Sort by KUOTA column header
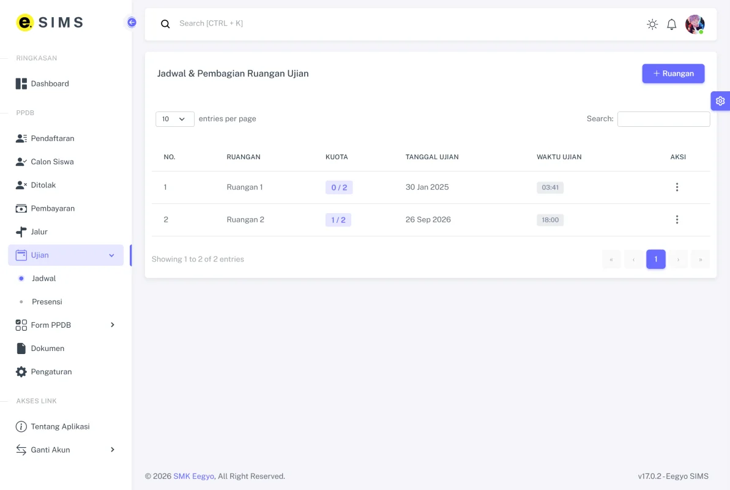 pos(337,157)
